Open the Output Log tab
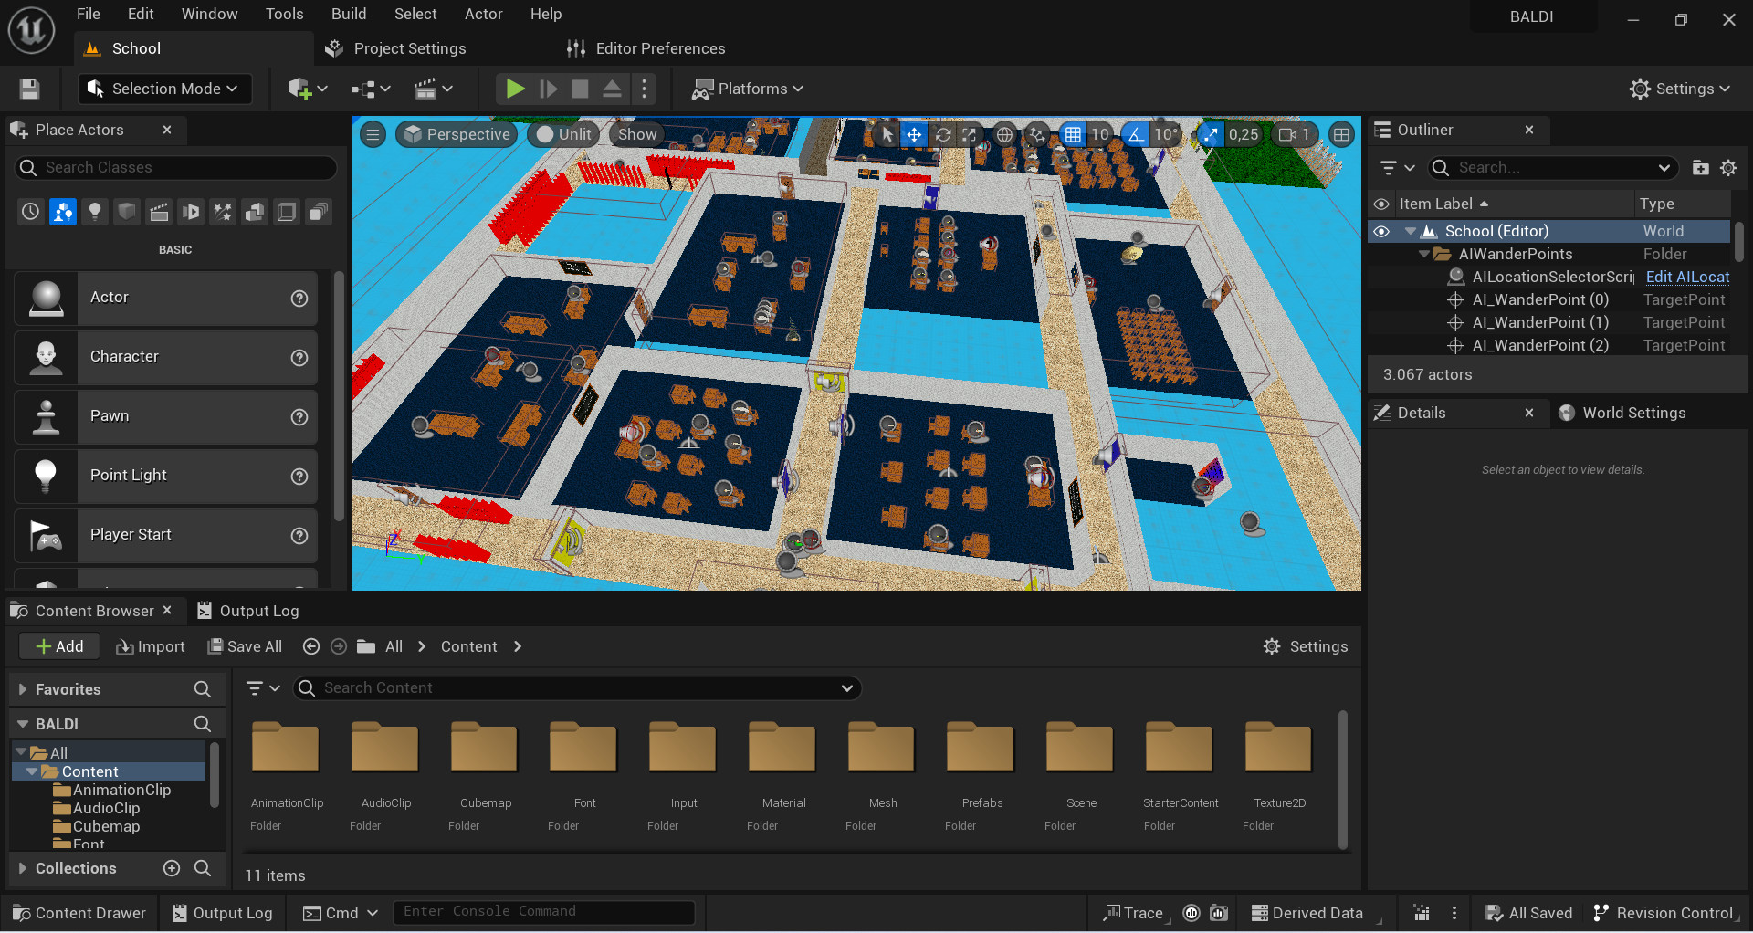 click(248, 611)
